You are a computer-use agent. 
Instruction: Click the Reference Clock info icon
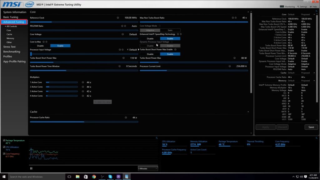pos(118,18)
